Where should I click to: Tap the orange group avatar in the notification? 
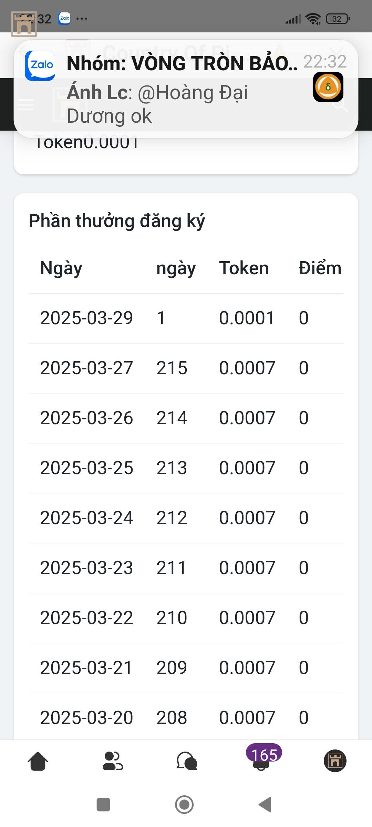tap(328, 87)
